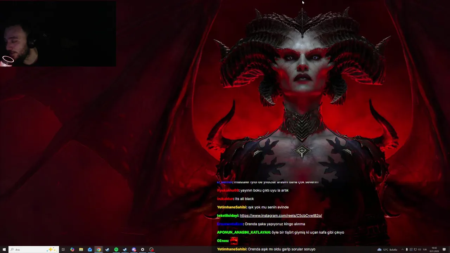Open the notification center icon
The image size is (450, 253).
point(444,249)
